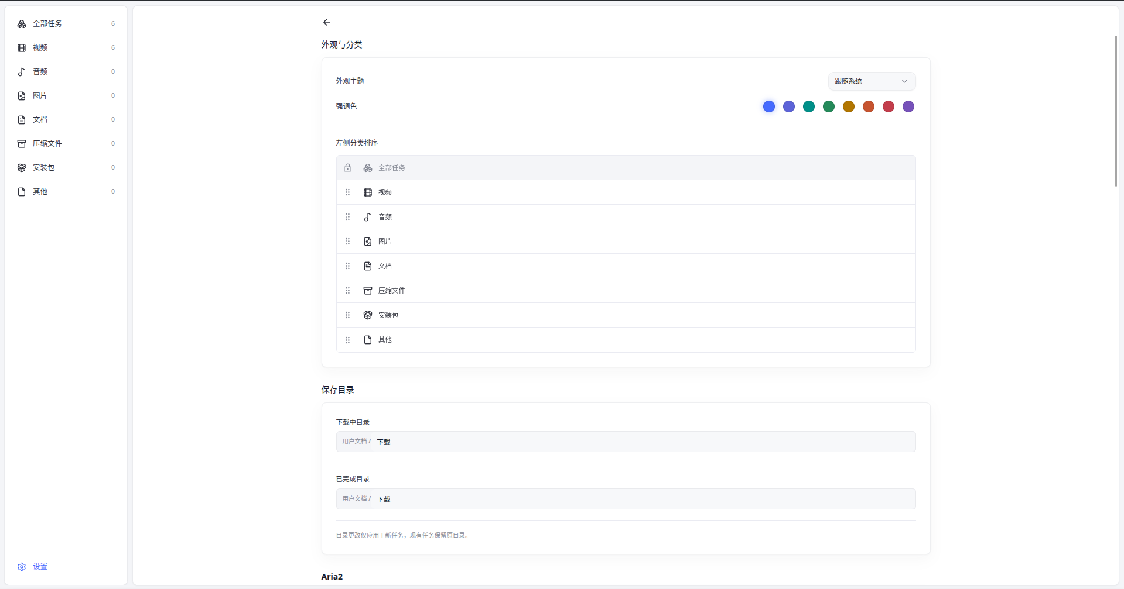Go to 设置 in sidebar
1124x589 pixels.
(66, 567)
